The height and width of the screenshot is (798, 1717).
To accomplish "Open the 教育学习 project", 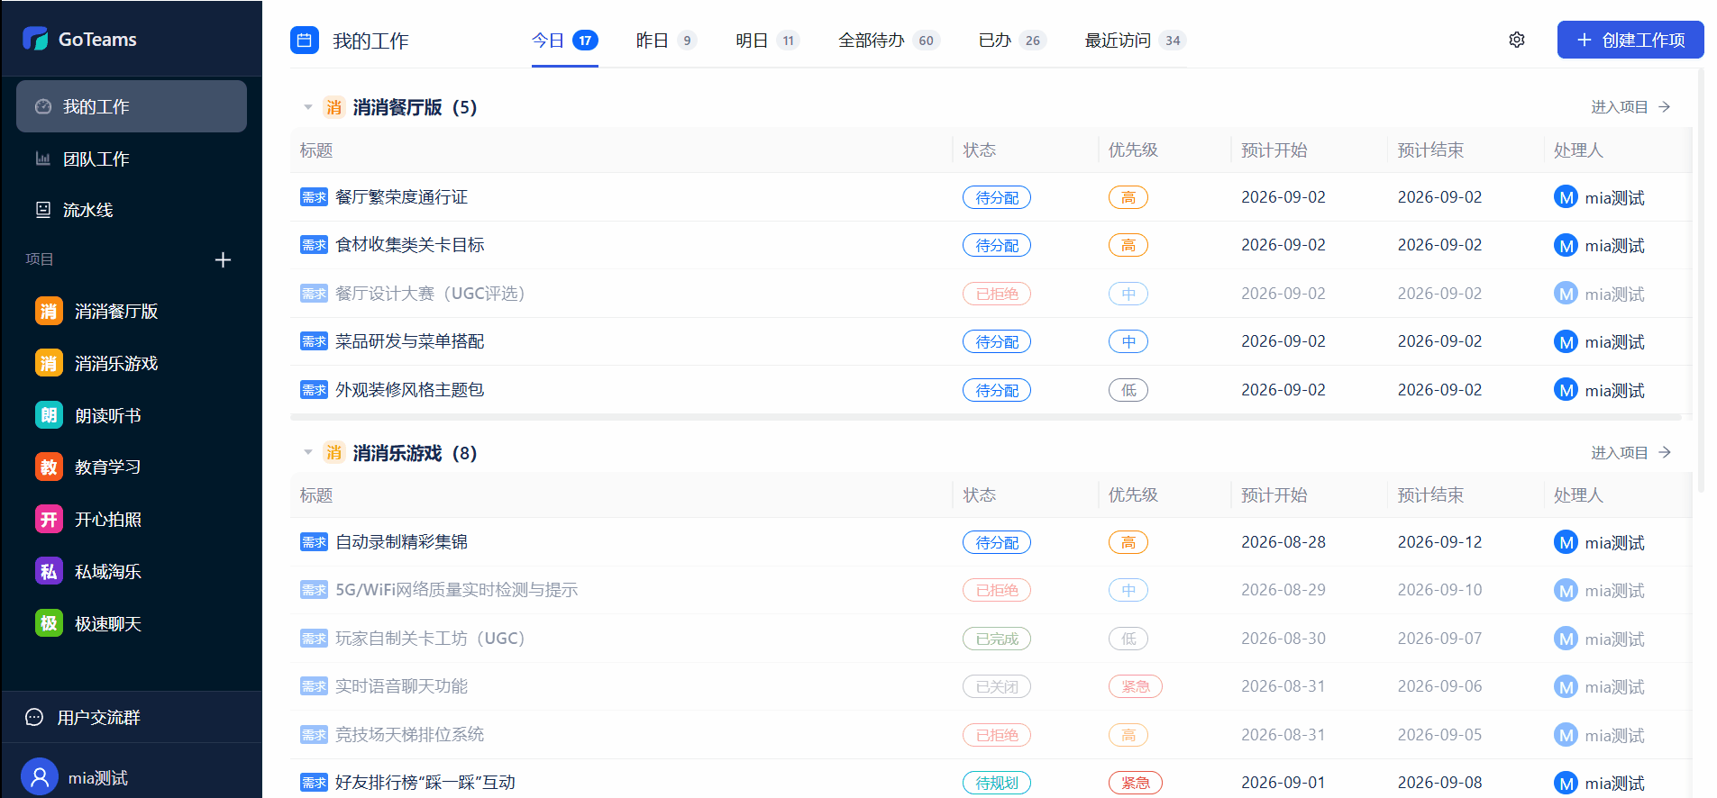I will pos(132,467).
